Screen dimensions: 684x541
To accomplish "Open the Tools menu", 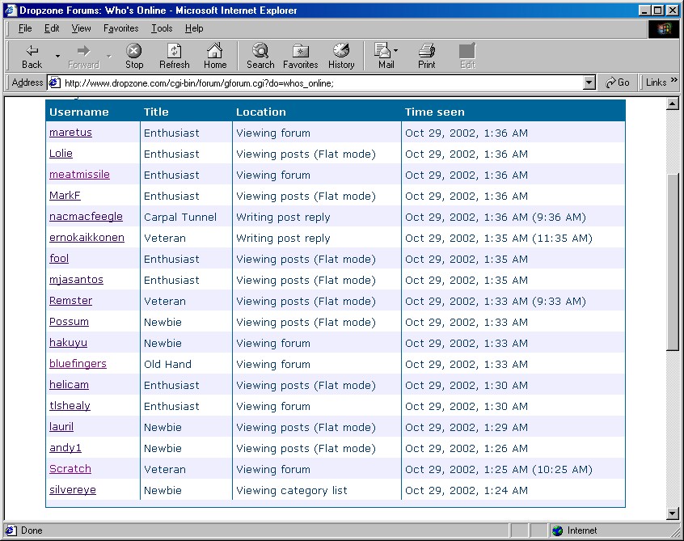I will point(162,28).
